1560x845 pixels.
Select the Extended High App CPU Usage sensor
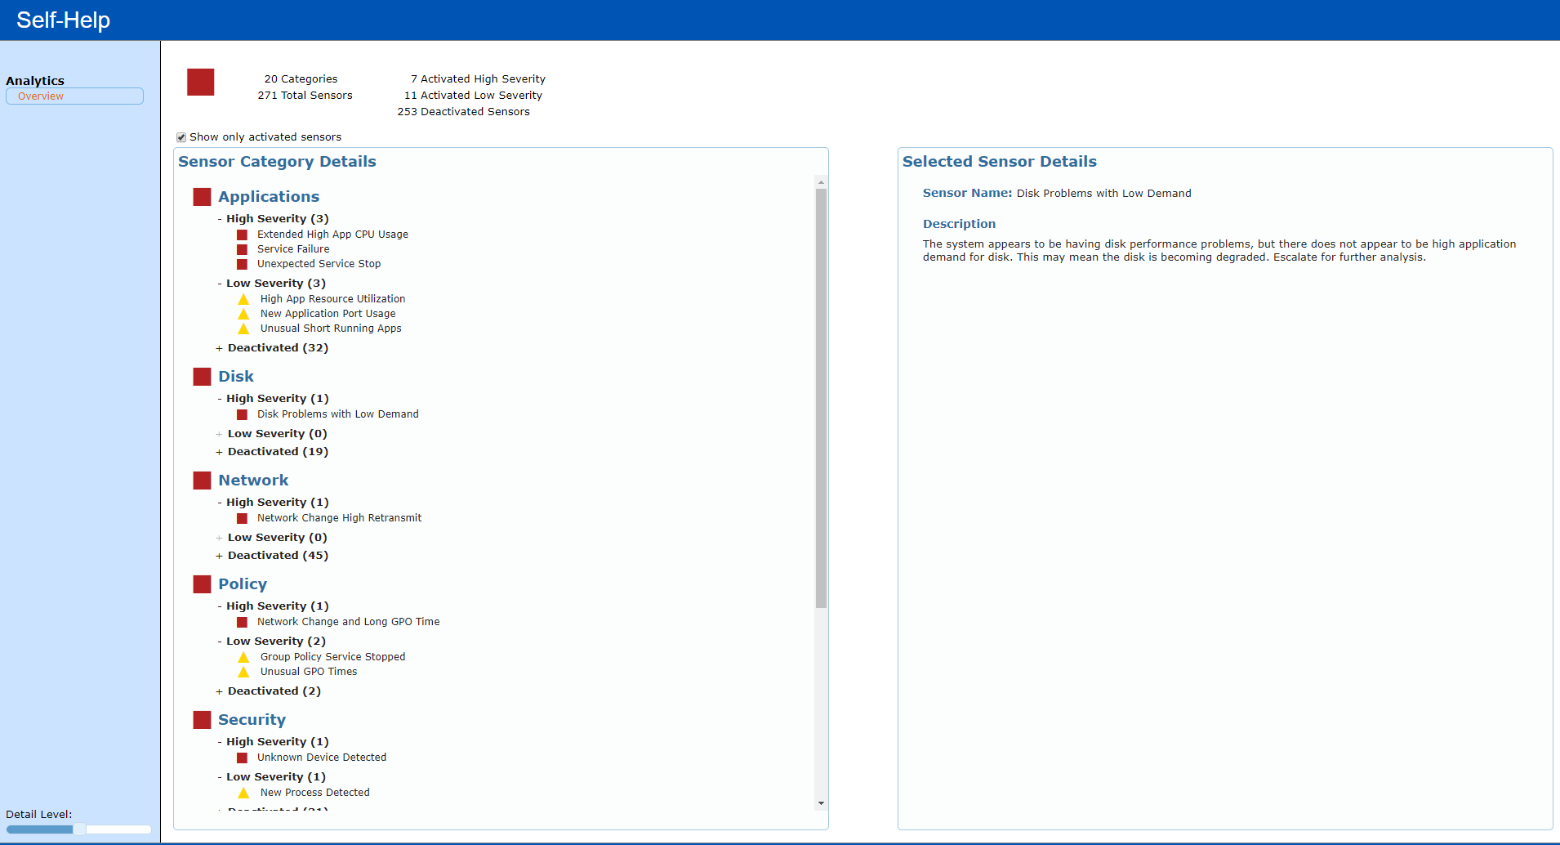332,235
